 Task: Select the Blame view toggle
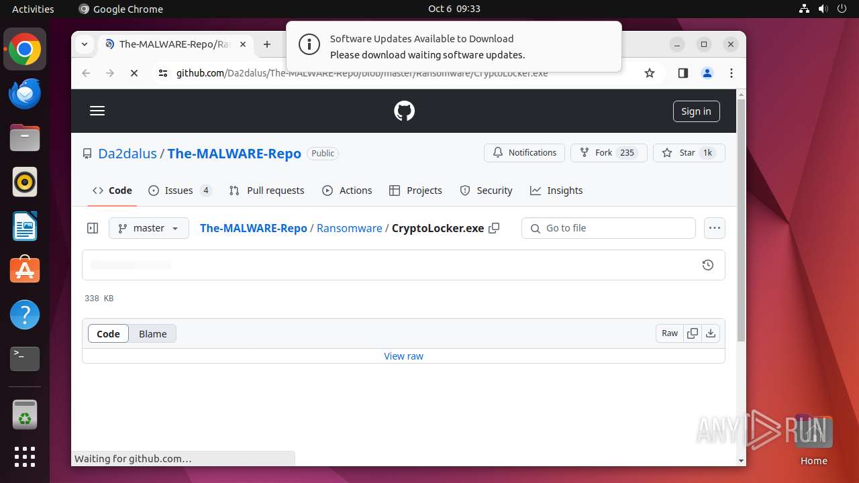point(153,333)
